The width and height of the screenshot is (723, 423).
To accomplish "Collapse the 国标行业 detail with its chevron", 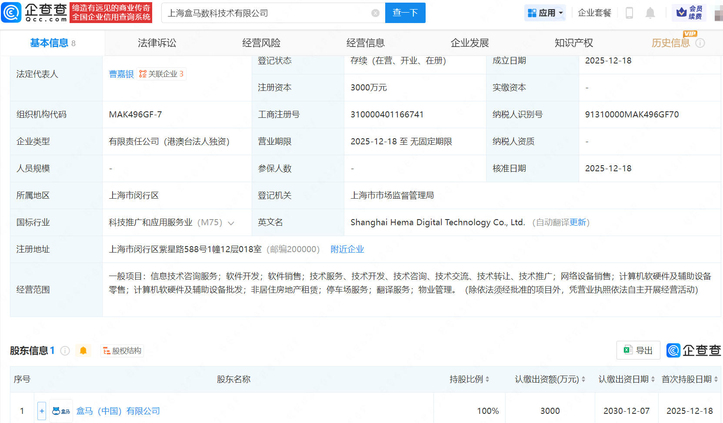I will tap(231, 222).
